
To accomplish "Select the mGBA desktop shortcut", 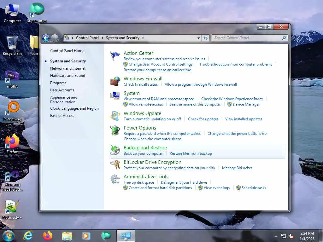I will [x=12, y=79].
